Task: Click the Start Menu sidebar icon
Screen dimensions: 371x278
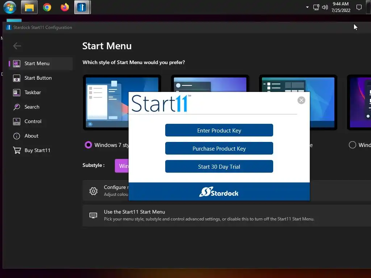Action: 17,64
